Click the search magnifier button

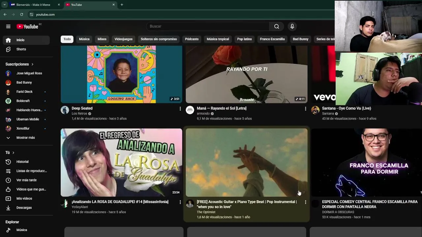pos(277,26)
